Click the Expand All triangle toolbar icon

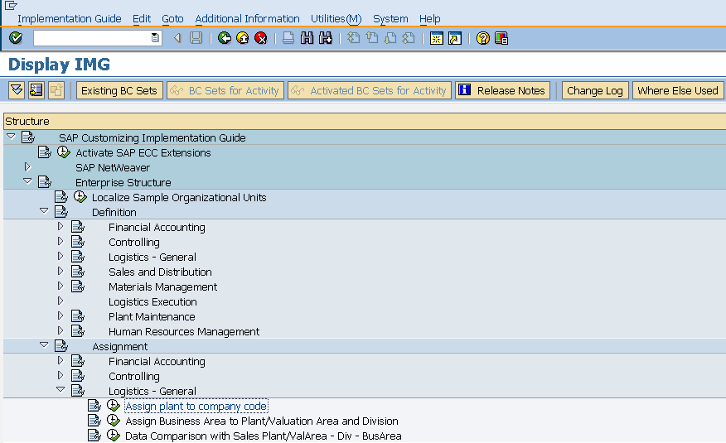pyautogui.click(x=17, y=89)
